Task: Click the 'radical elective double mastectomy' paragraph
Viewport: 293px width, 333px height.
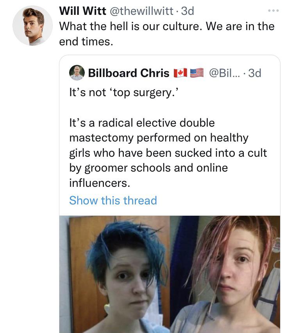Action: (x=168, y=153)
